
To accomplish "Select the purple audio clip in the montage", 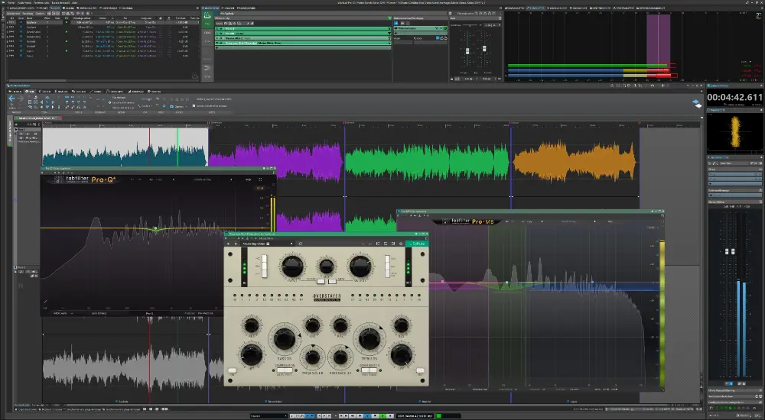I will (276, 161).
